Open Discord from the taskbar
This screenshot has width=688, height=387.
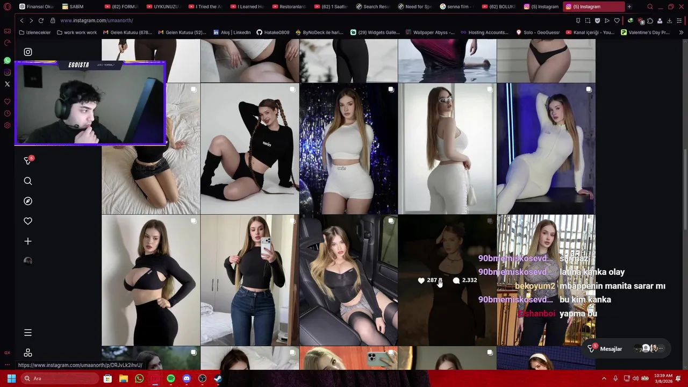click(x=187, y=378)
